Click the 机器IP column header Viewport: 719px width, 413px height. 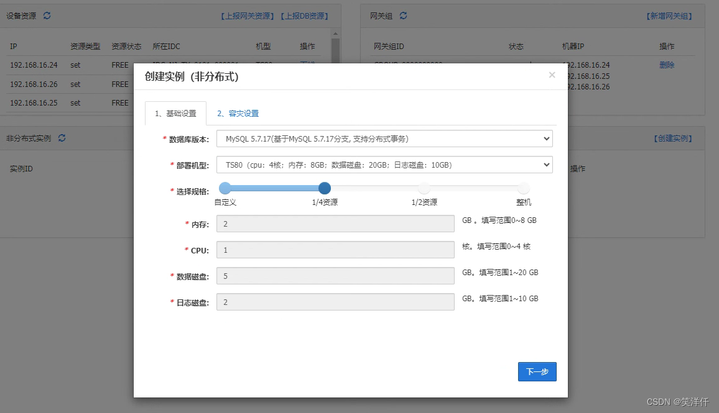(x=573, y=46)
